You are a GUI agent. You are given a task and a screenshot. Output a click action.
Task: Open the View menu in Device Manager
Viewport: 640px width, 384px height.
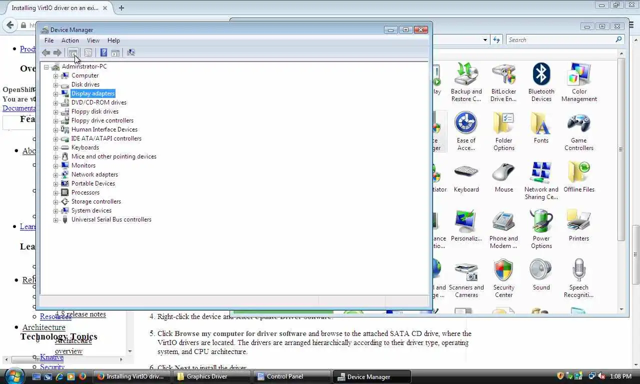click(x=93, y=40)
